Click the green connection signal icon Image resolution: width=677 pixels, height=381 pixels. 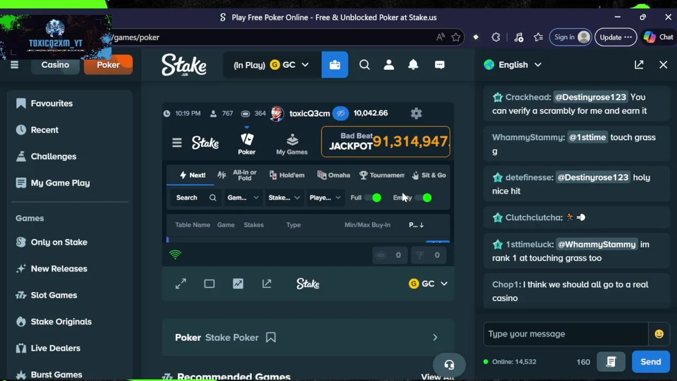pyautogui.click(x=175, y=255)
